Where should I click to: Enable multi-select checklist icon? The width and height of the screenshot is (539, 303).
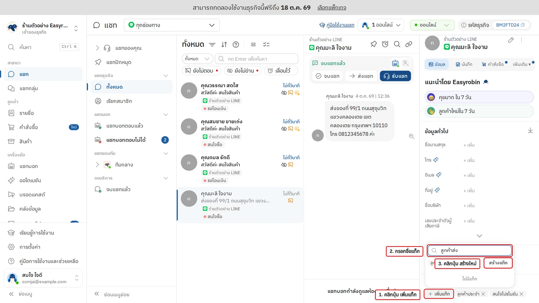266,45
